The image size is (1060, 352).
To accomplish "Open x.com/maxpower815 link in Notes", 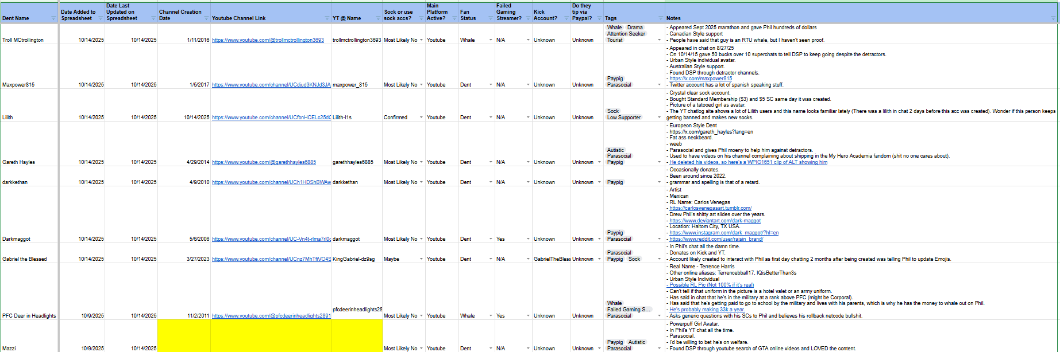I will click(x=700, y=79).
